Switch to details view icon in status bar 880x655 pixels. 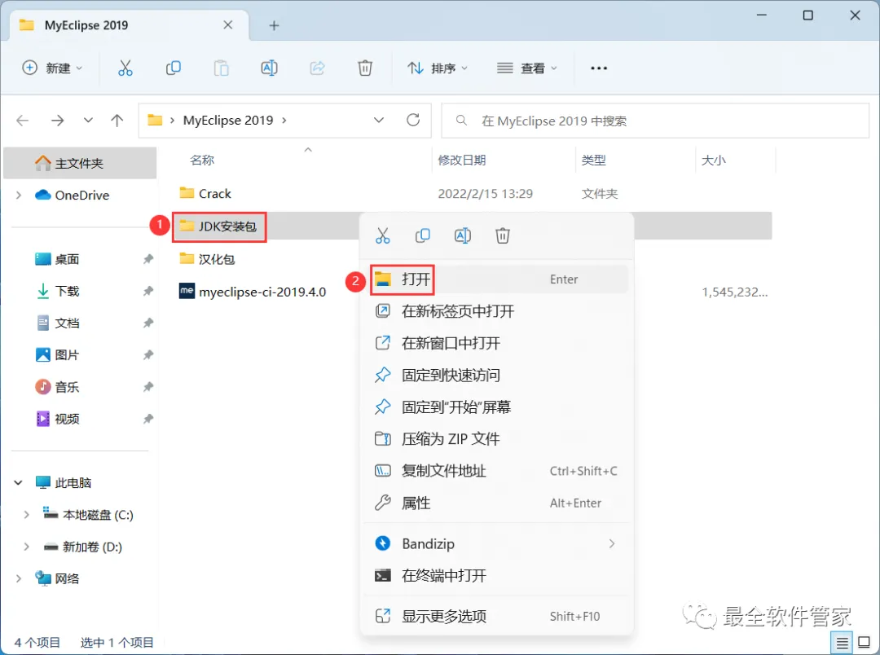pyautogui.click(x=842, y=643)
